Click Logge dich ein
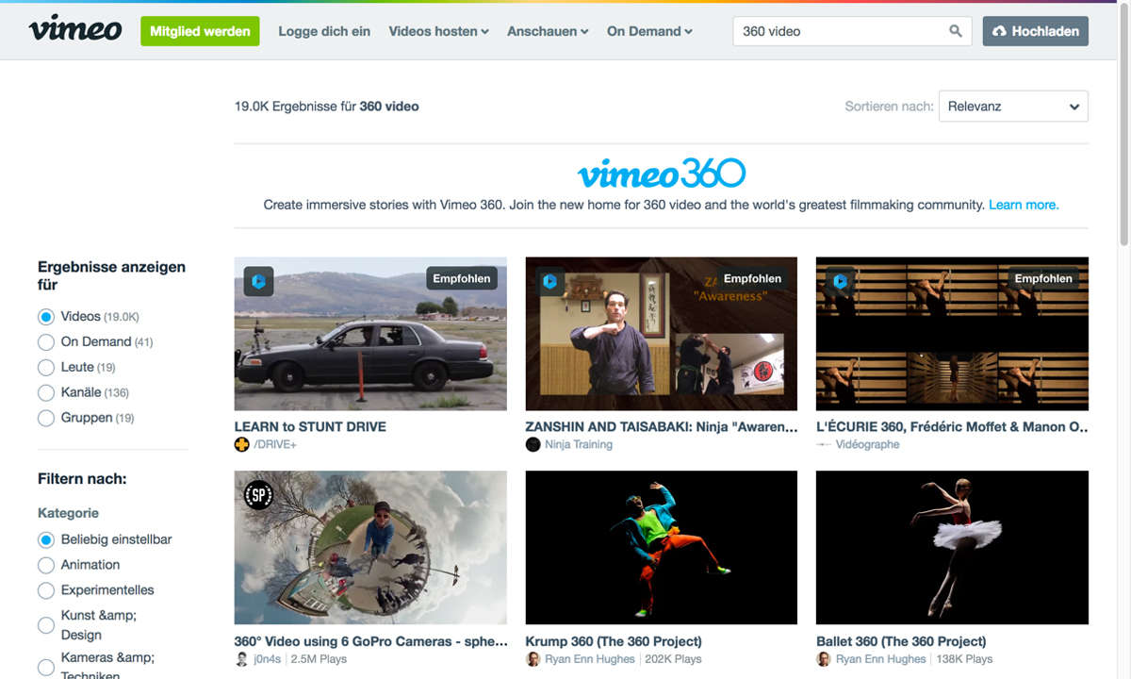Screen dimensions: 1131x679 click(x=324, y=31)
